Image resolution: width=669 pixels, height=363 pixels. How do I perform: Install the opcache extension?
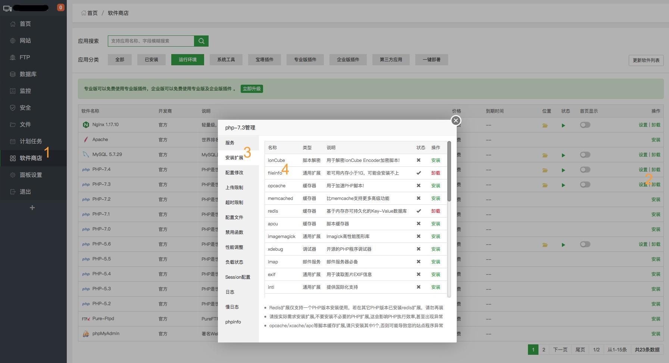click(436, 186)
